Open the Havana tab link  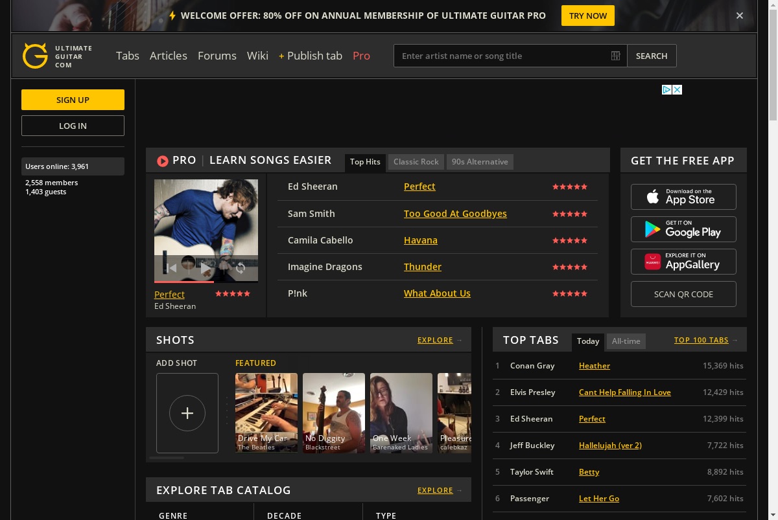point(421,240)
